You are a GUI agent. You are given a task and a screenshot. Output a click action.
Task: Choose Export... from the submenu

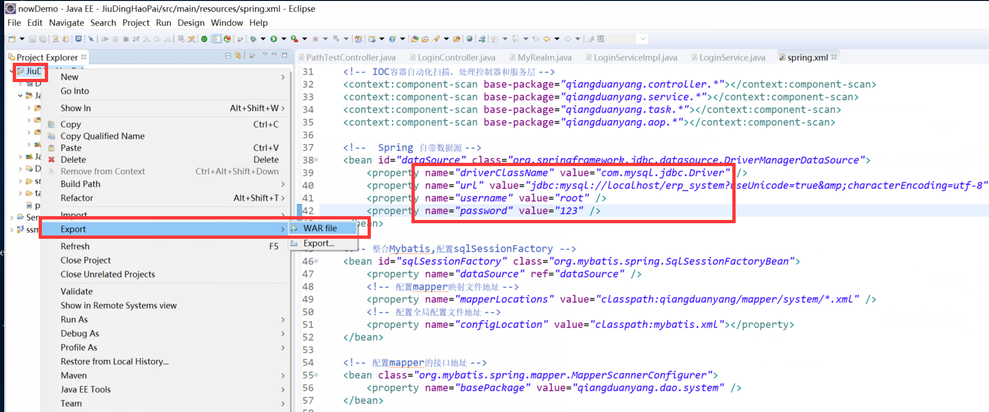pyautogui.click(x=323, y=244)
